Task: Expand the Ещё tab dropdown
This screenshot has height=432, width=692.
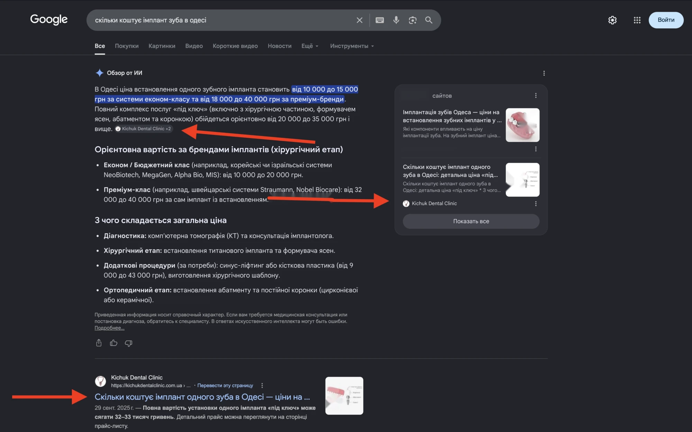Action: (310, 46)
